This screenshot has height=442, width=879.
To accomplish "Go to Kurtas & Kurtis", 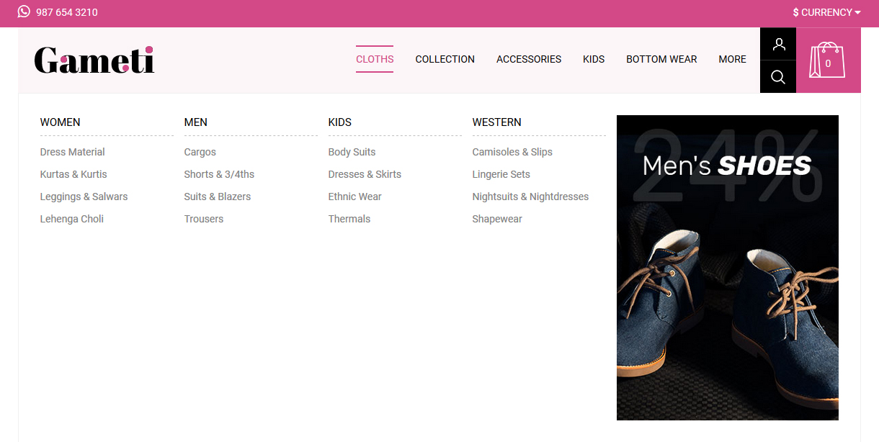I will tap(73, 174).
